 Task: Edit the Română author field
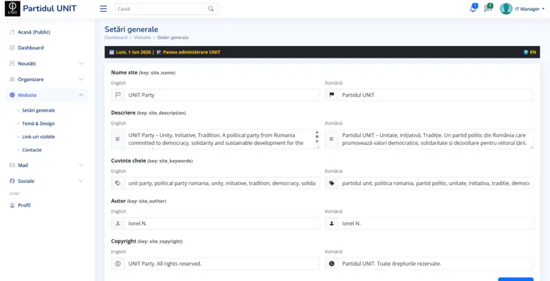click(436, 223)
